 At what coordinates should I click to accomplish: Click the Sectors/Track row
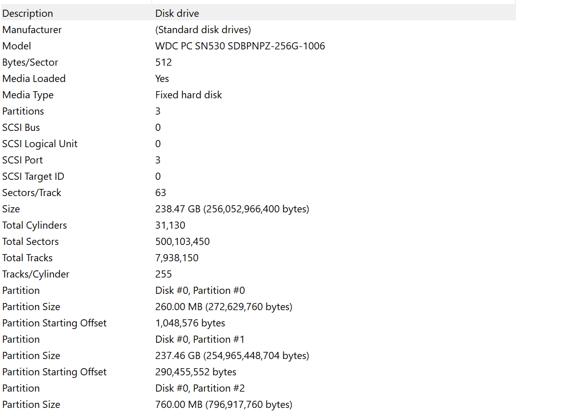click(x=32, y=192)
